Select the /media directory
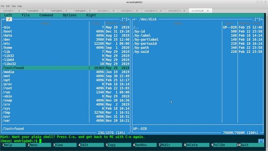 (x=66, y=72)
